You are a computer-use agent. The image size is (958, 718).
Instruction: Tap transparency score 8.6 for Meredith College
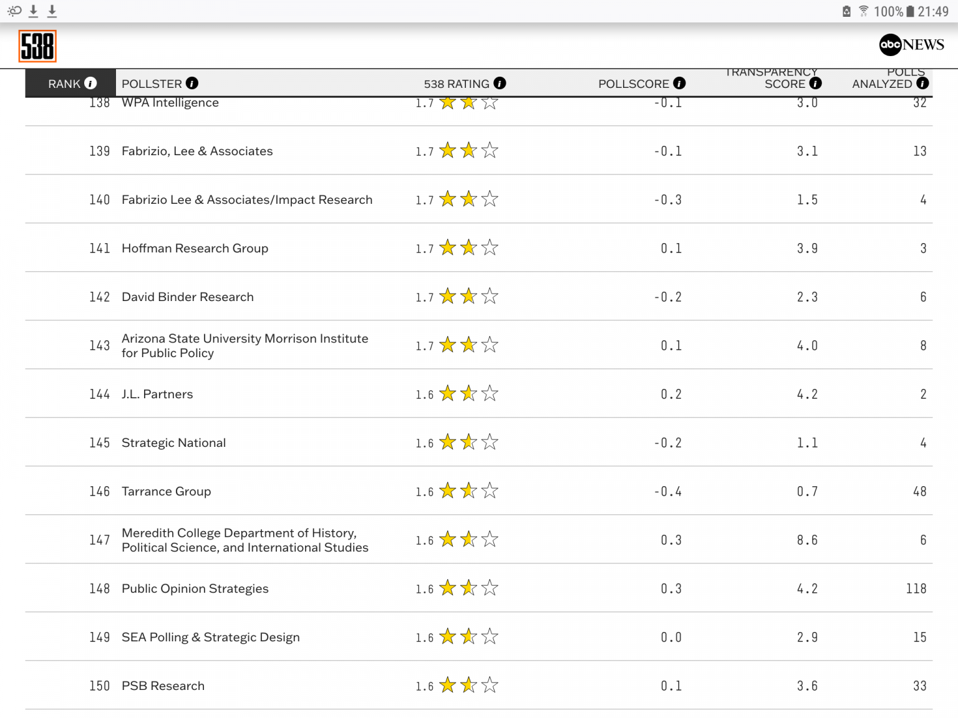pos(807,540)
